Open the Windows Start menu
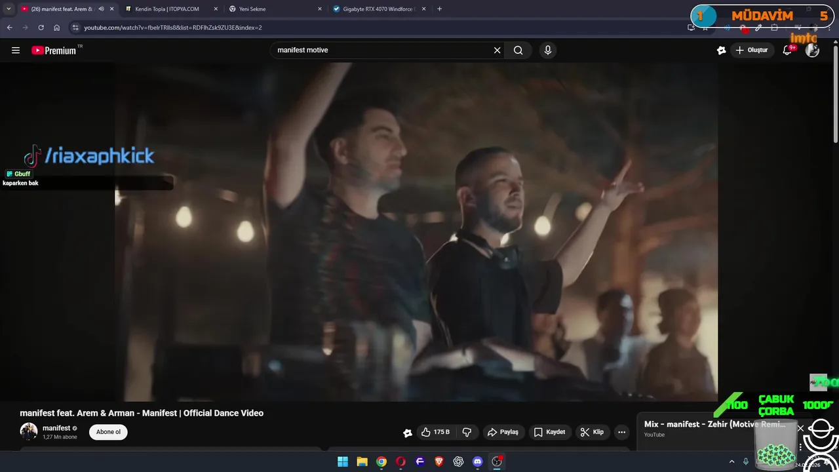 [x=343, y=462]
